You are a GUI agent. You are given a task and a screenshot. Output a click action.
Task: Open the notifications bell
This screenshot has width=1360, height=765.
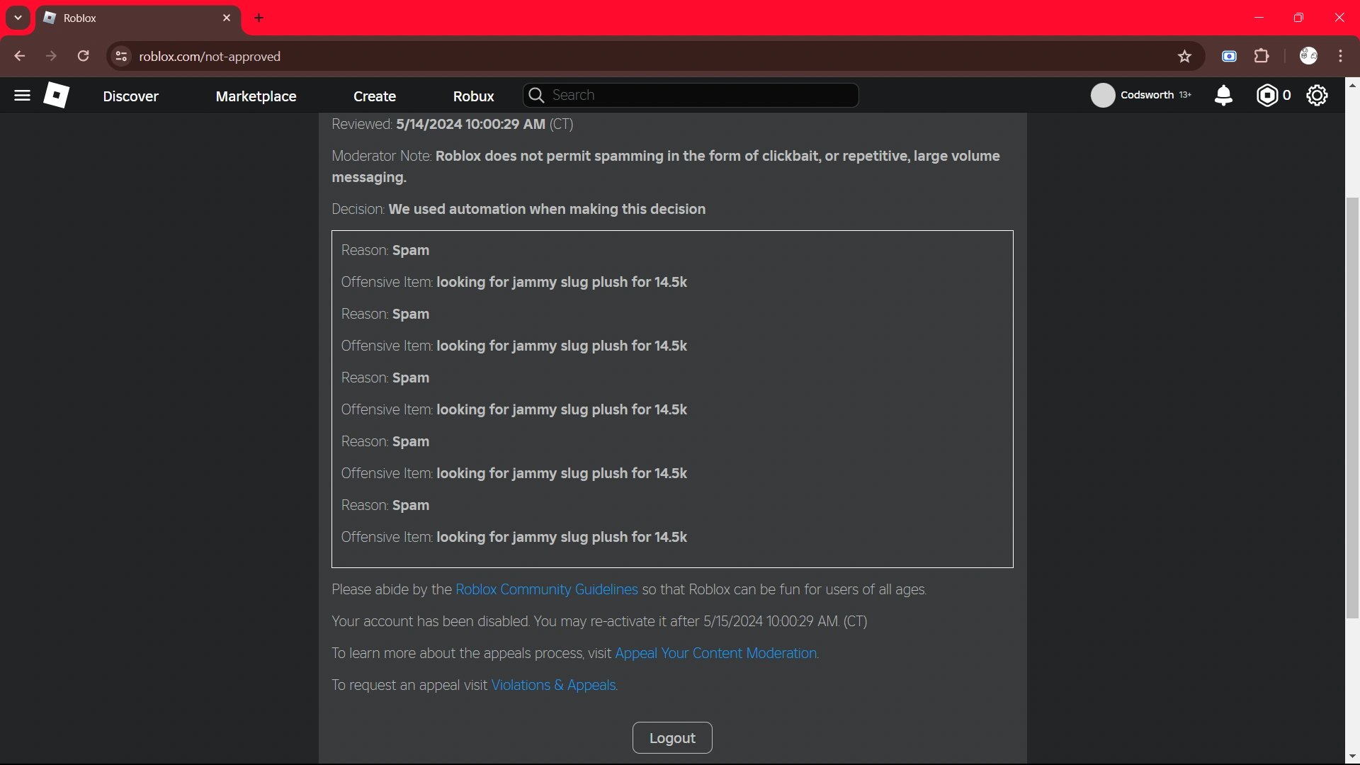point(1223,95)
